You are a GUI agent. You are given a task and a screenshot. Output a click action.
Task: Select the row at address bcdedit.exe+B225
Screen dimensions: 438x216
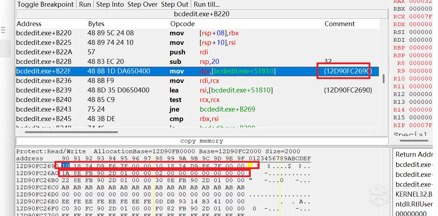point(198,43)
